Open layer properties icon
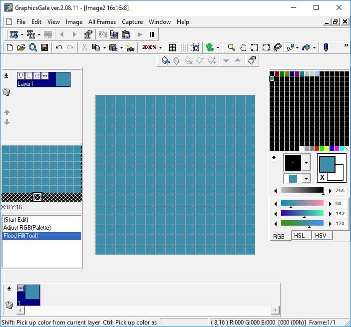This screenshot has height=327, width=351. tap(252, 60)
